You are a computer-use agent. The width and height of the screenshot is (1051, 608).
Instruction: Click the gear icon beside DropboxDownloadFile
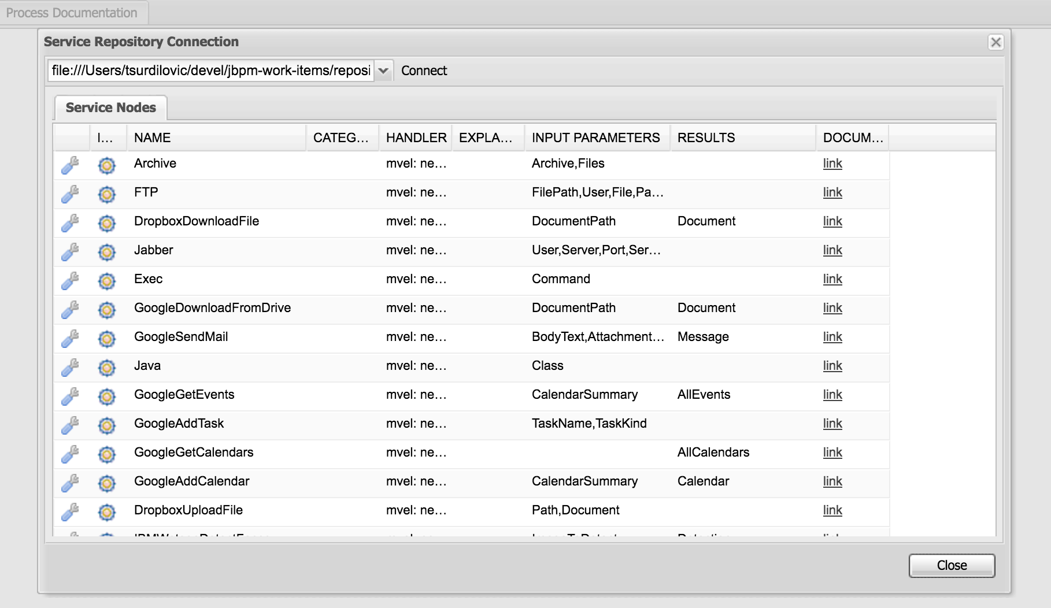[107, 223]
